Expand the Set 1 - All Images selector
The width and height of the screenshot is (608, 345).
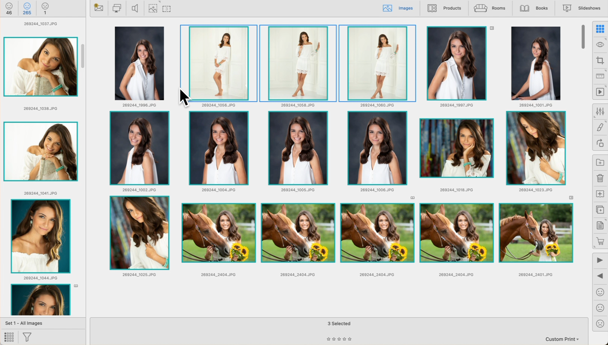[x=24, y=323]
